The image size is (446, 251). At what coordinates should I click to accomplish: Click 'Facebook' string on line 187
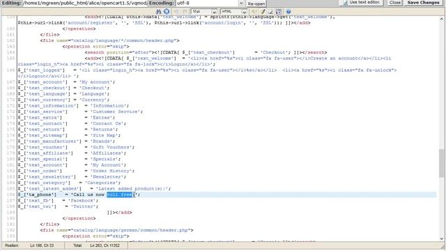click(83, 201)
